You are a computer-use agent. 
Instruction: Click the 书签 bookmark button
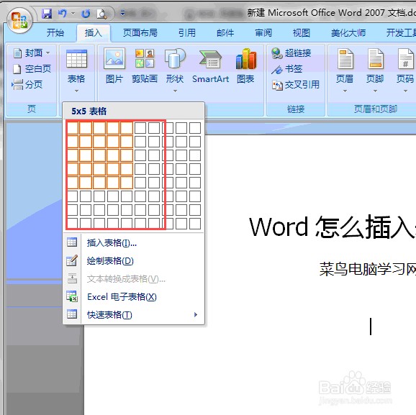286,69
